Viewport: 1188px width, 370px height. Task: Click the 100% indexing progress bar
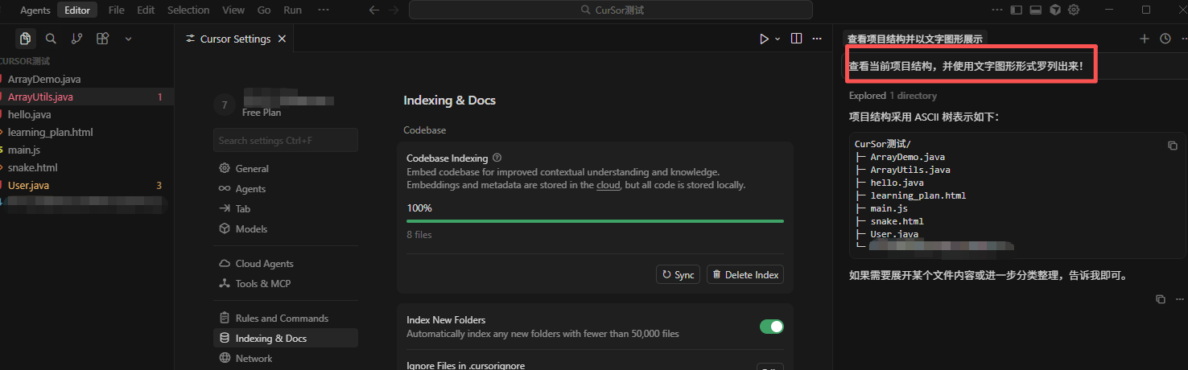coord(595,220)
